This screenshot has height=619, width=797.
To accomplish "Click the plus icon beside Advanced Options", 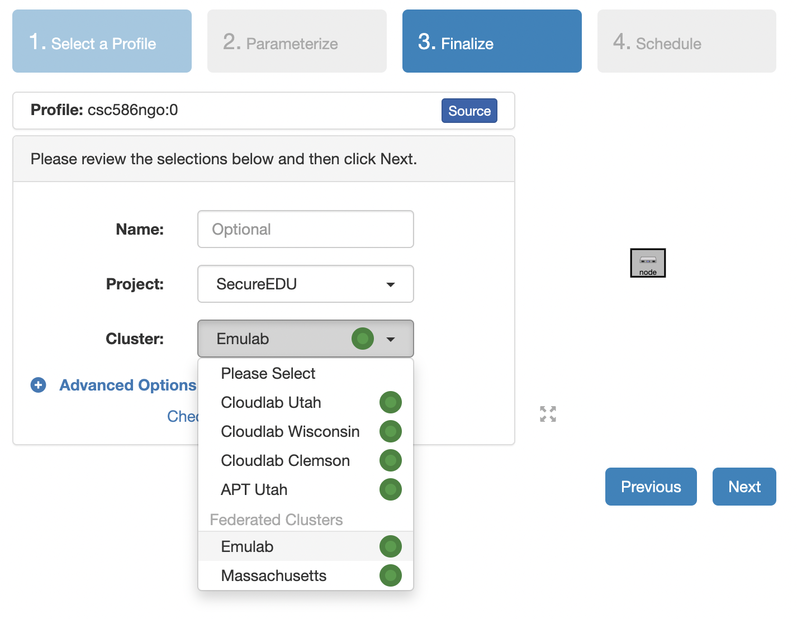I will pos(38,385).
